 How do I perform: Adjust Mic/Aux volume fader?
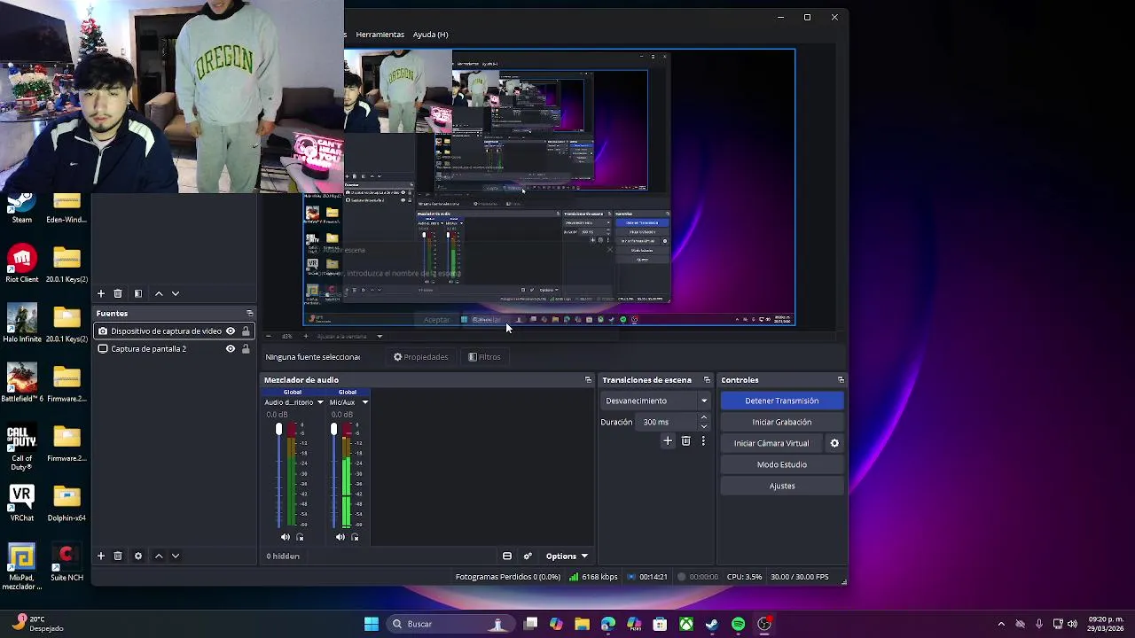(333, 430)
